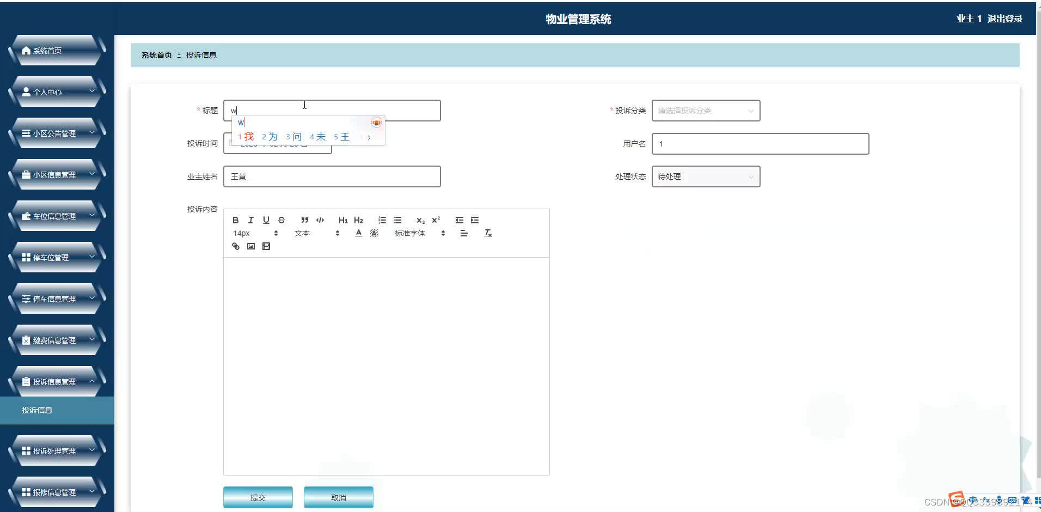Open the text background color picker
Viewport: 1041px width, 512px height.
pyautogui.click(x=374, y=233)
